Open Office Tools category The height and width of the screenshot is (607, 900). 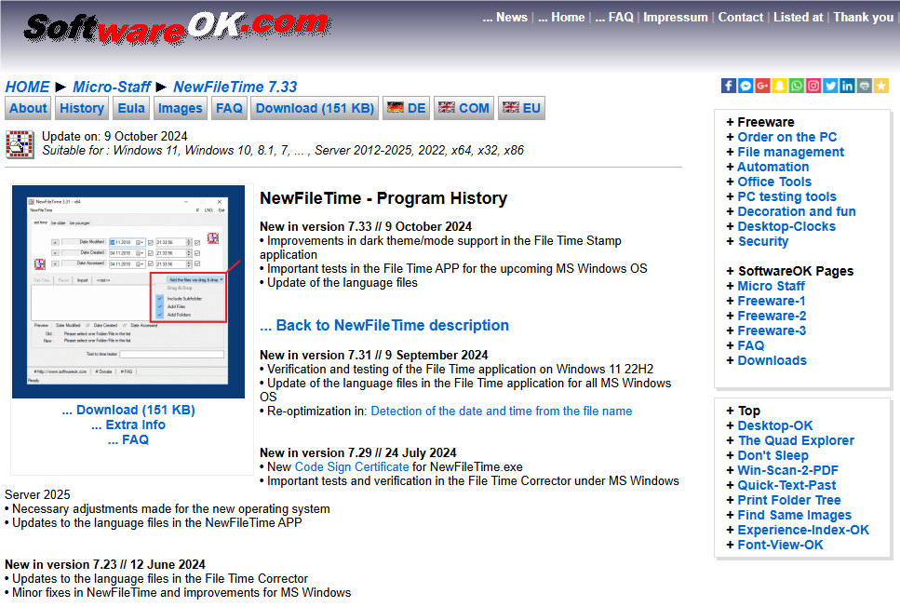tap(774, 182)
